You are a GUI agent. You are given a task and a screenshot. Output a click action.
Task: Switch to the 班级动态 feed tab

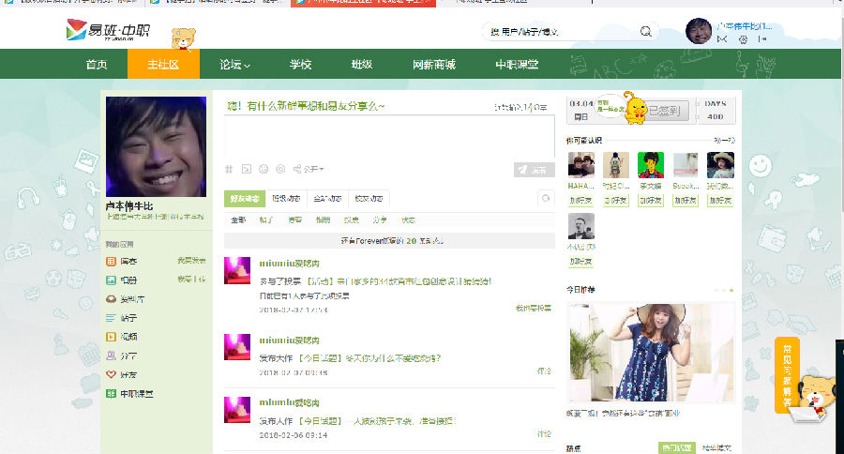(286, 198)
